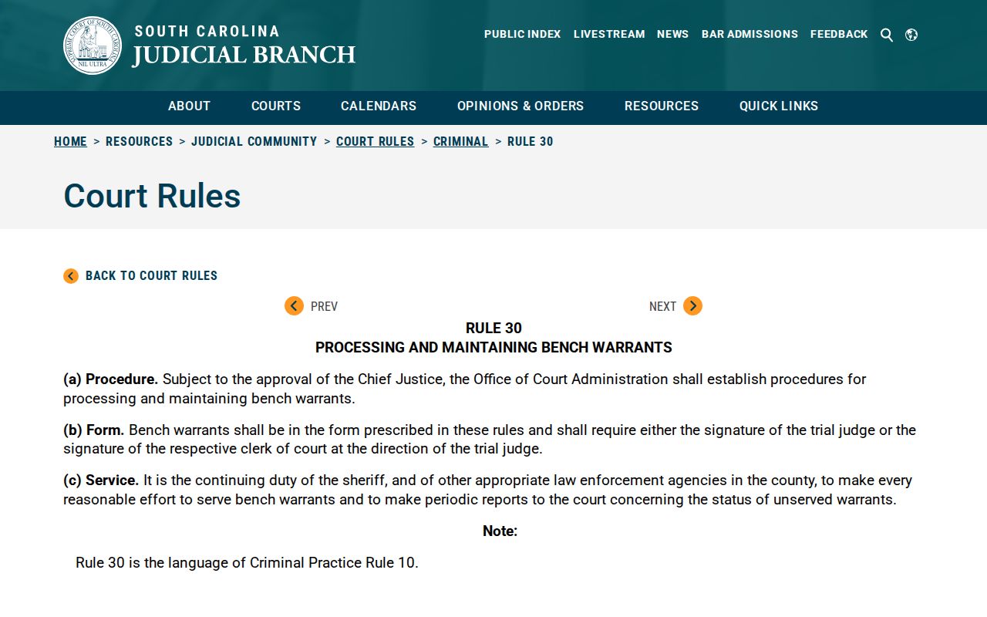Click the orange NEXT arrow icon
This screenshot has width=987, height=617.
pyautogui.click(x=692, y=306)
